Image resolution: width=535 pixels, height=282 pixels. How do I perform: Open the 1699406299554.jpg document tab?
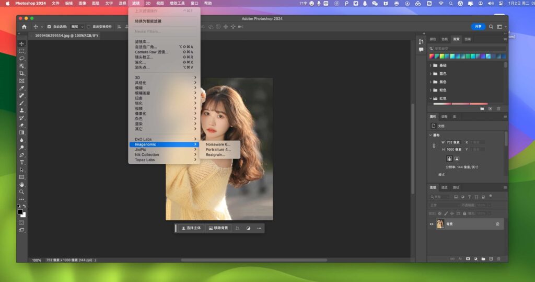pyautogui.click(x=66, y=36)
